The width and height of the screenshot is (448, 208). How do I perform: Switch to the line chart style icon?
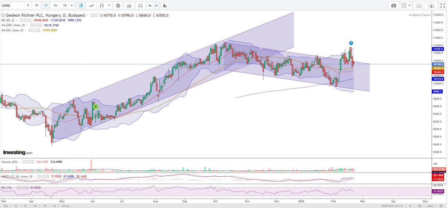[91, 6]
